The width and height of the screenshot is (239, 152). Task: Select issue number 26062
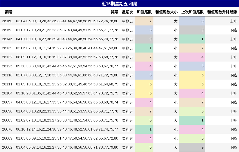(7, 147)
